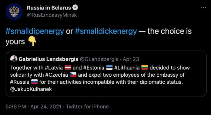Open the @JakubKulhanek mention
Viewport: 211px width, 115px height.
[x=31, y=89]
